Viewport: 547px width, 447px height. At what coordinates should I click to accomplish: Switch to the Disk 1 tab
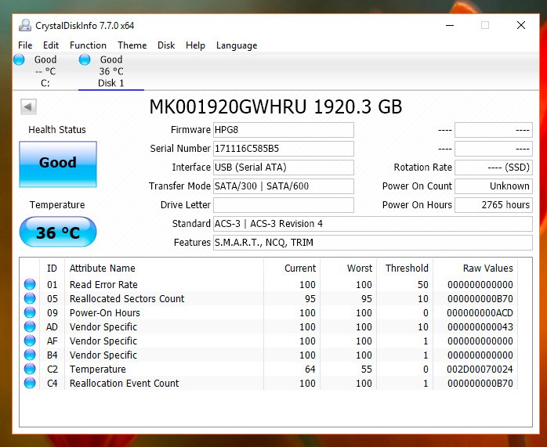tap(110, 71)
